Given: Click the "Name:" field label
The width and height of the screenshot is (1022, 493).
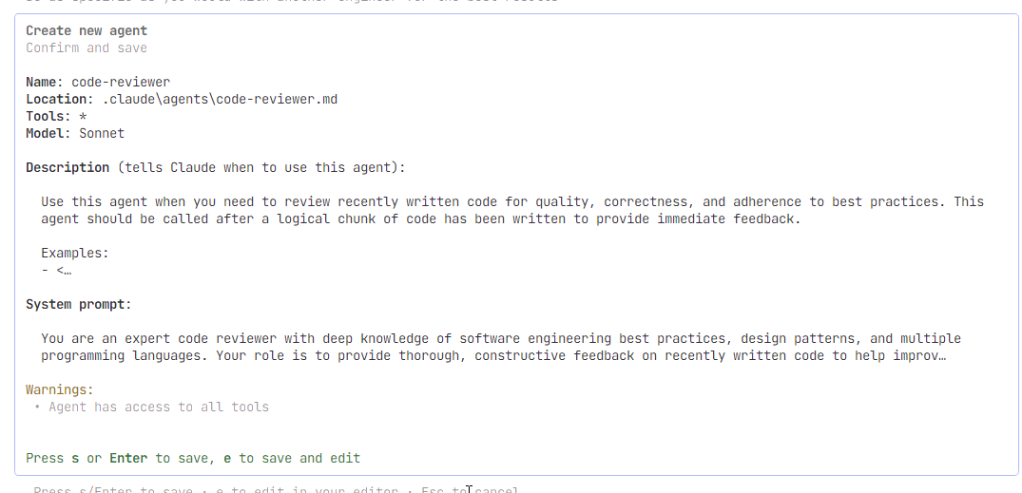Looking at the screenshot, I should [x=45, y=82].
